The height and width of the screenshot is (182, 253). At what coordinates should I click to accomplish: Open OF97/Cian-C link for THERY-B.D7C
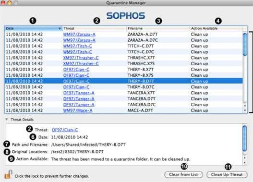[76, 87]
